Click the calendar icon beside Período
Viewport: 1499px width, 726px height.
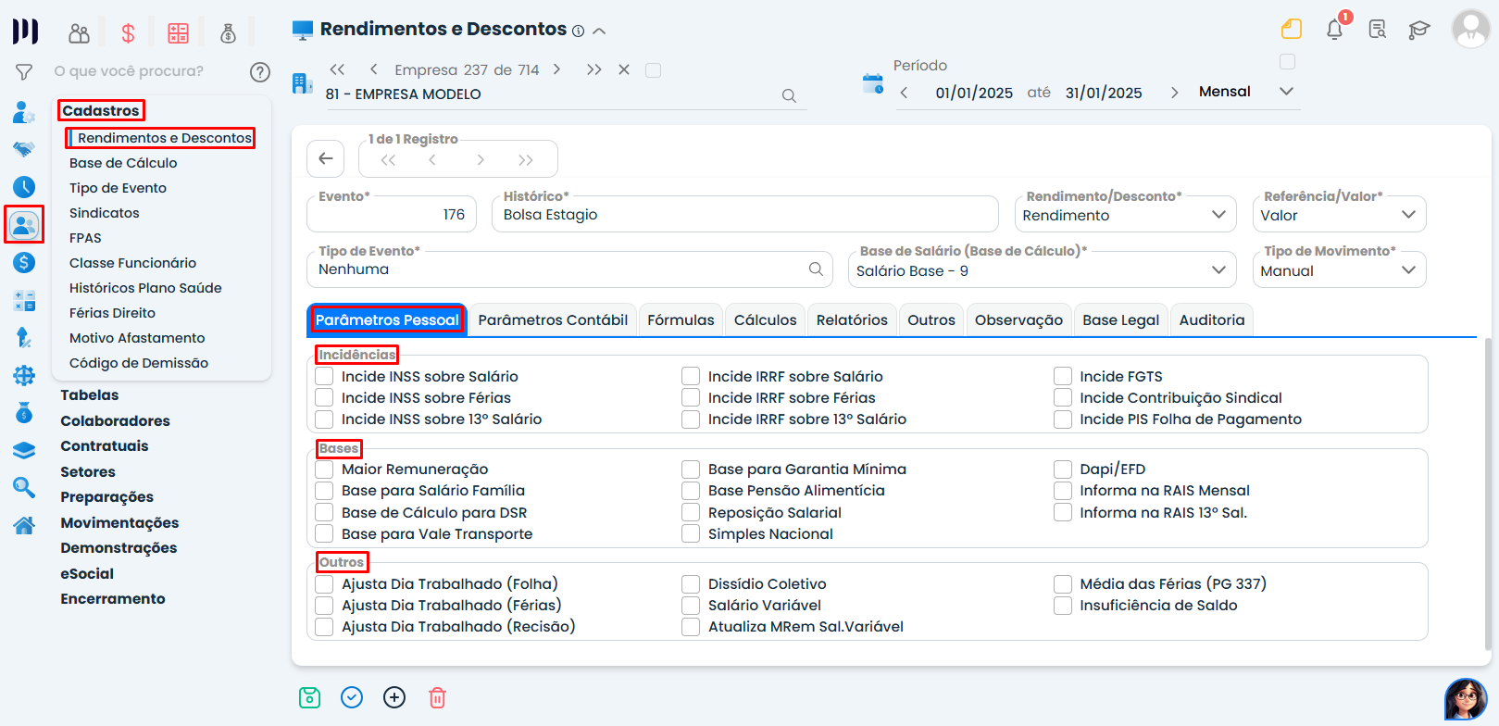[x=872, y=83]
